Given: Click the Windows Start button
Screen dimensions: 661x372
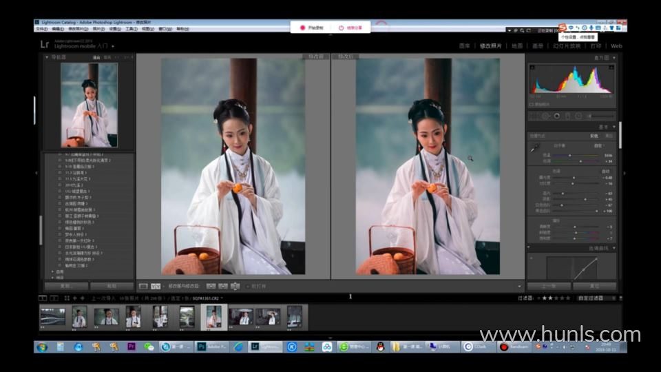Looking at the screenshot, I should point(42,347).
